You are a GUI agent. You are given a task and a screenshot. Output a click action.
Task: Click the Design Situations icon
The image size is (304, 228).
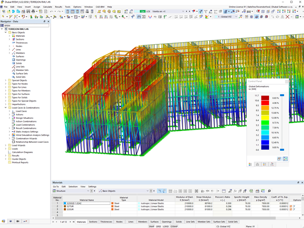point(14,118)
